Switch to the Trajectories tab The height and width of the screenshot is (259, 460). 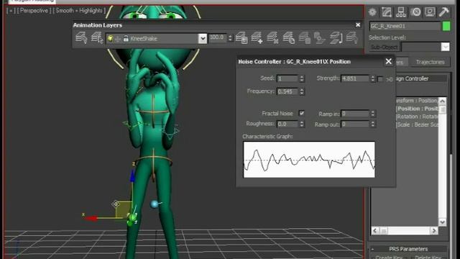pos(430,62)
